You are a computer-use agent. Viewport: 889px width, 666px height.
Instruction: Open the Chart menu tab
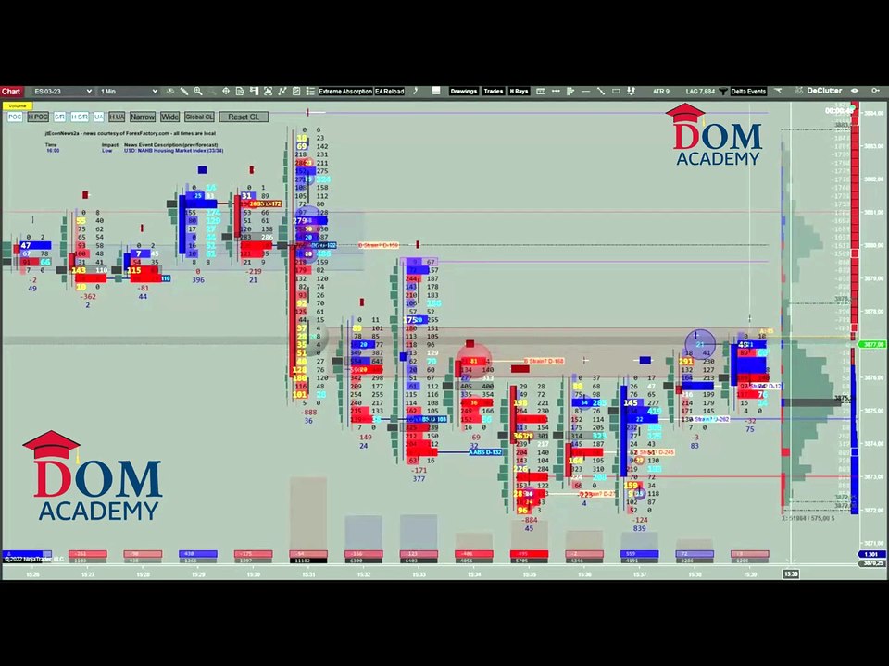(x=11, y=92)
